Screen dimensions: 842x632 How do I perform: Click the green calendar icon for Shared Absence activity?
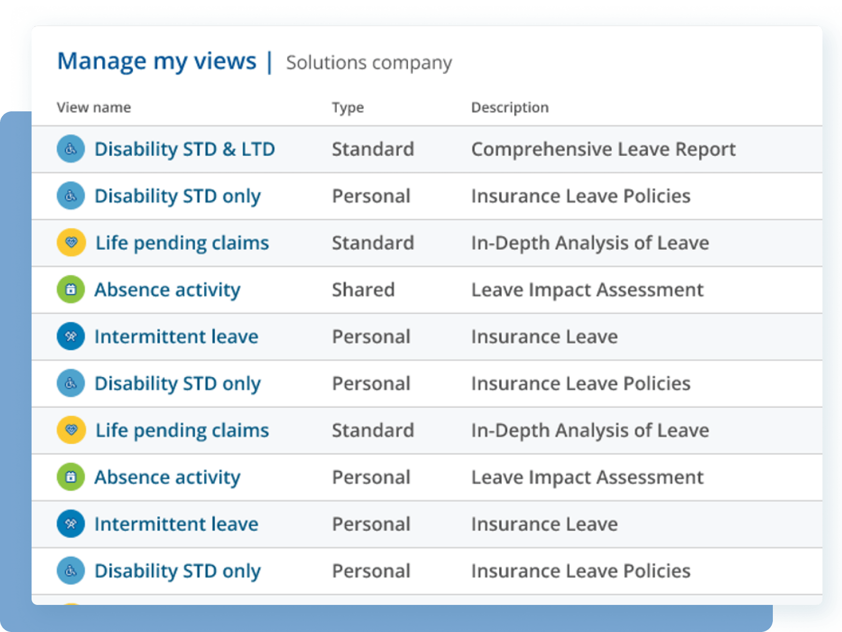[70, 289]
